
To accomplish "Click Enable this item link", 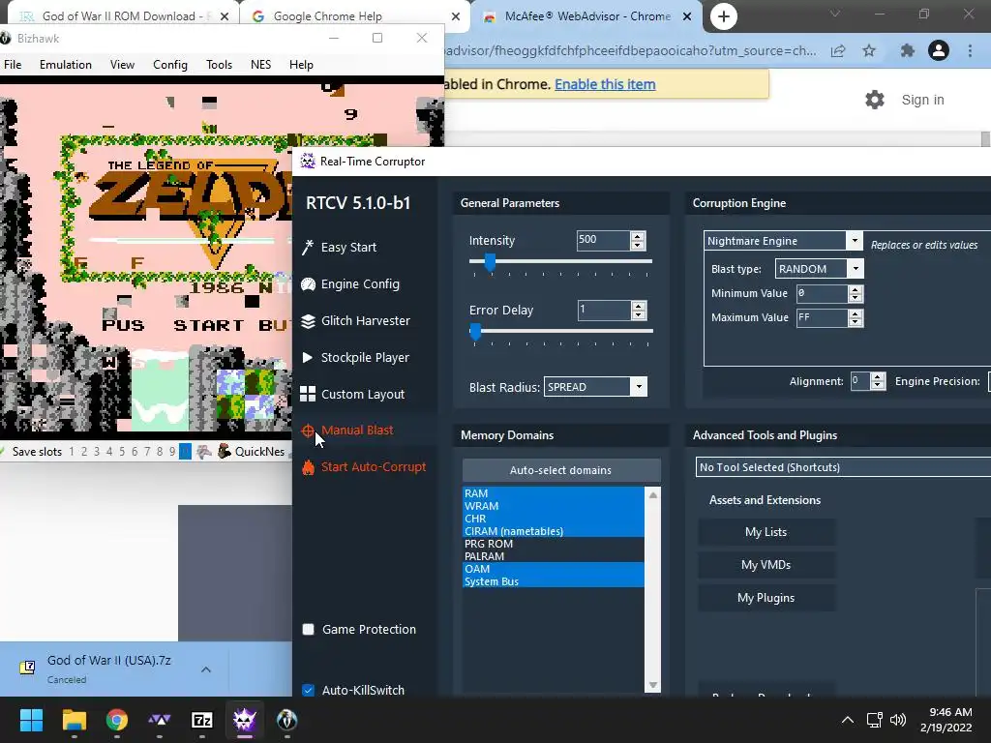I will (605, 84).
